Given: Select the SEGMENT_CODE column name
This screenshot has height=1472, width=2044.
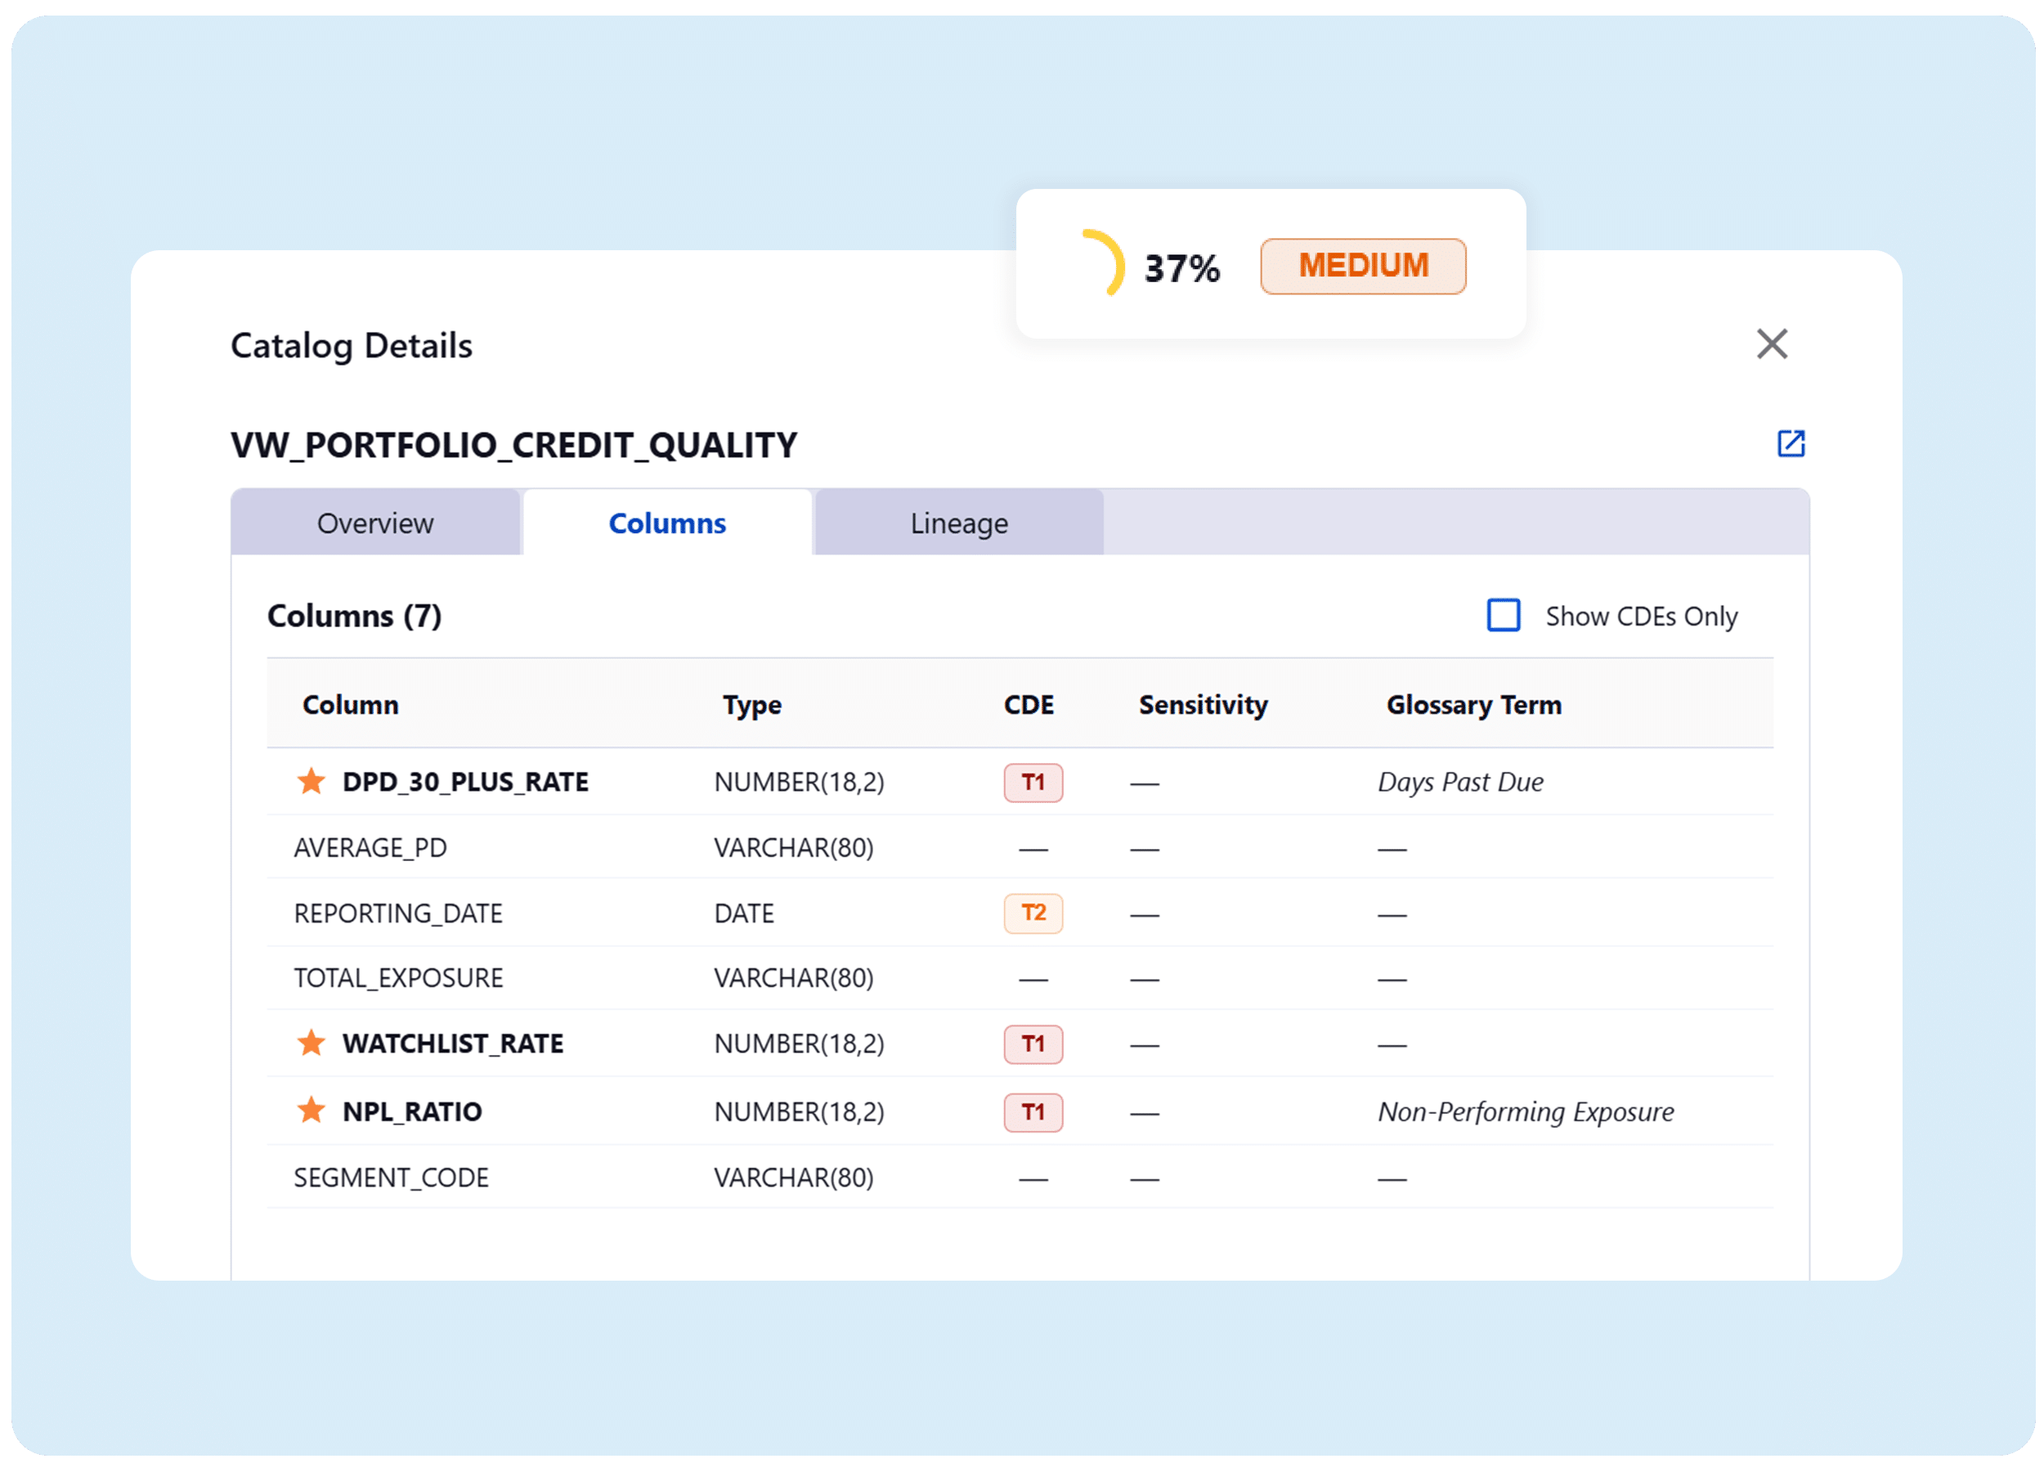Looking at the screenshot, I should click(x=391, y=1178).
